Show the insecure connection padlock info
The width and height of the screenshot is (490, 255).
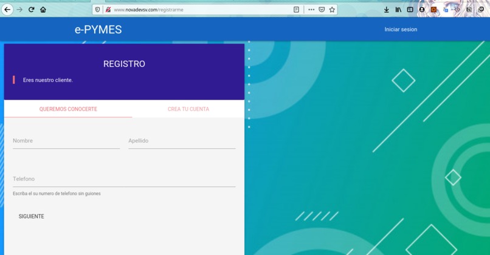pyautogui.click(x=108, y=10)
